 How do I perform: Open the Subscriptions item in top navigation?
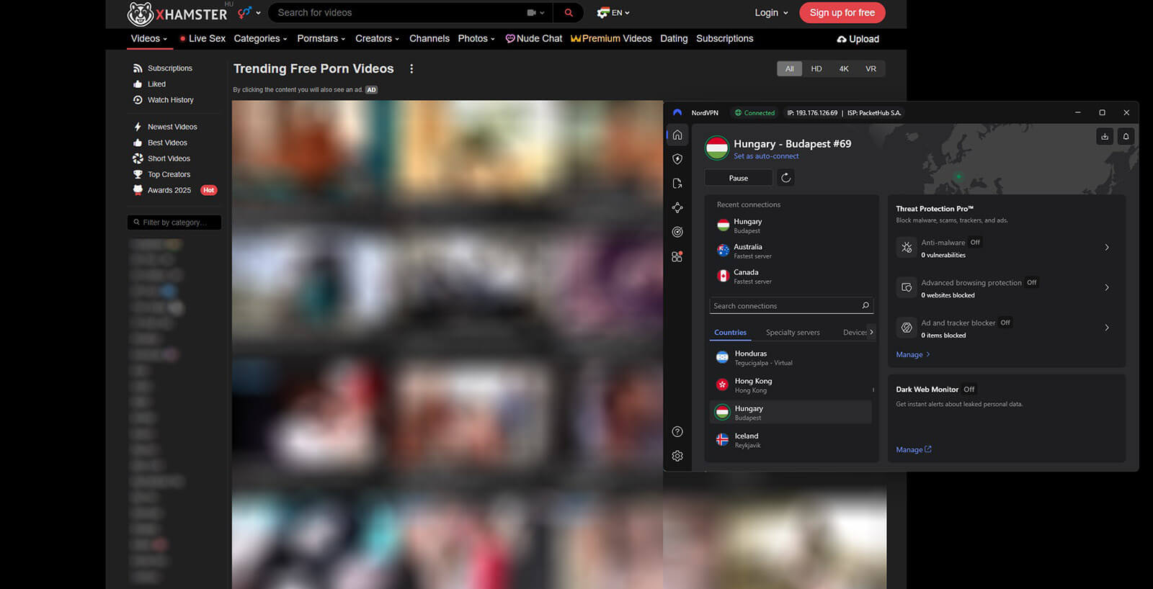coord(725,38)
